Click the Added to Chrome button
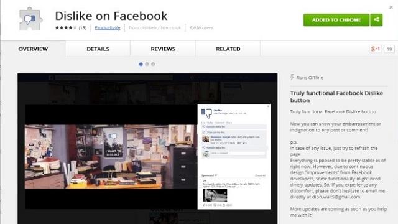 pyautogui.click(x=336, y=20)
